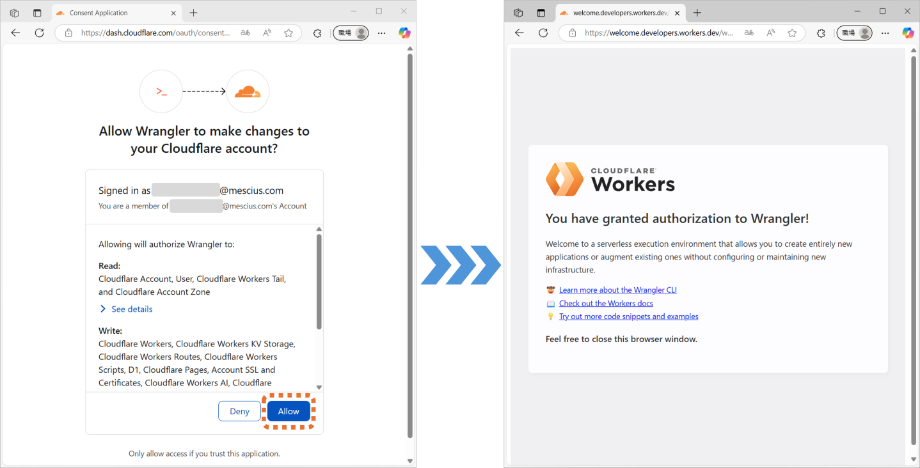Open Extensions in workers.dev window
The height and width of the screenshot is (468, 920).
821,33
